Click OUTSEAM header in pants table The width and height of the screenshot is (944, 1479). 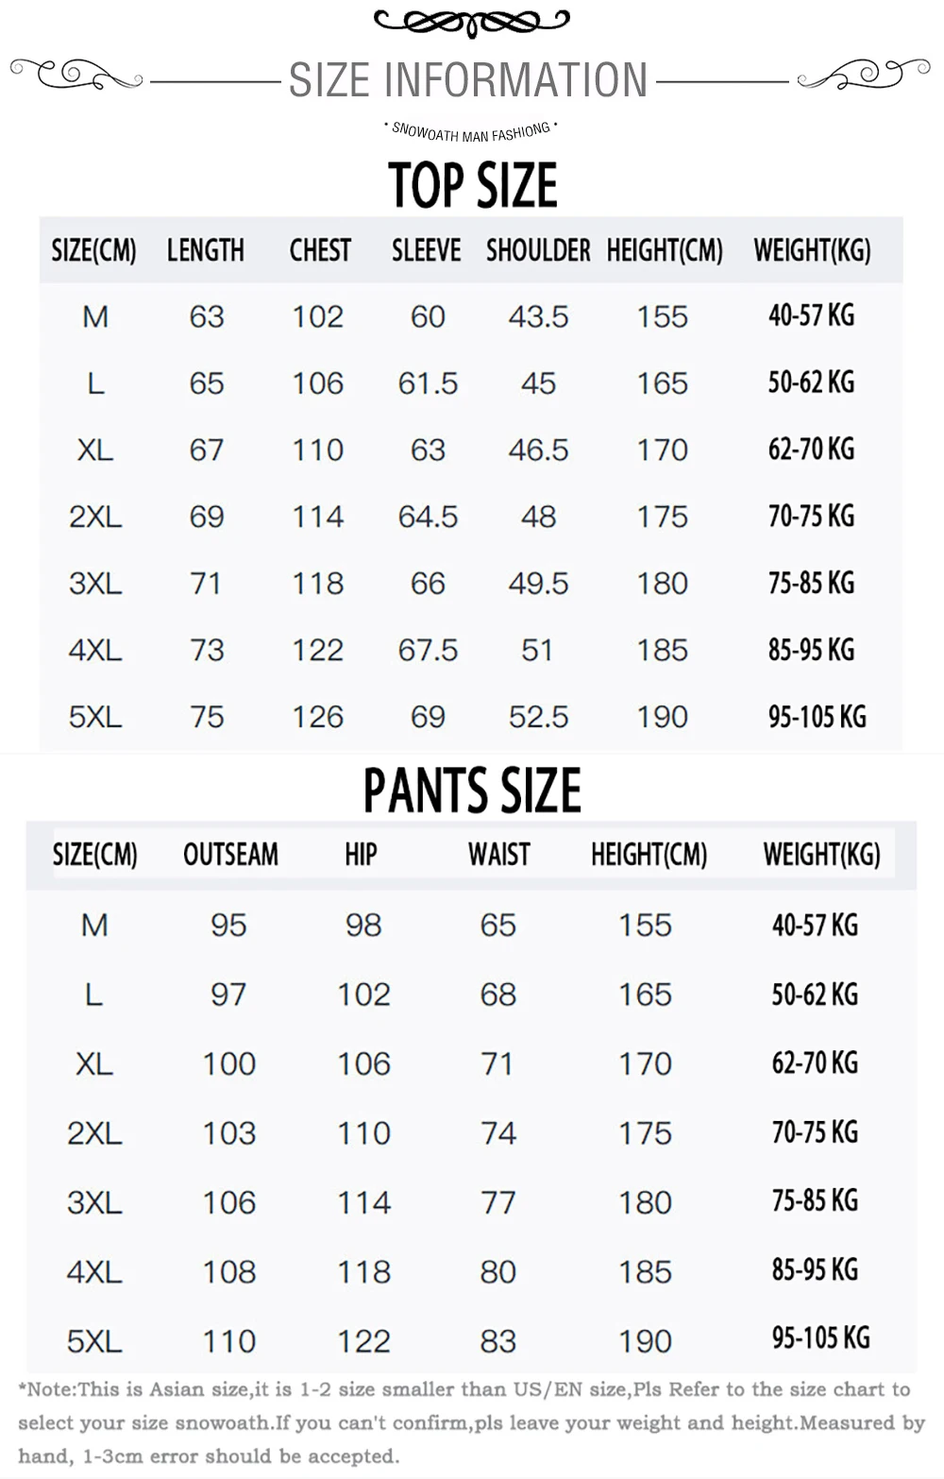click(x=230, y=855)
